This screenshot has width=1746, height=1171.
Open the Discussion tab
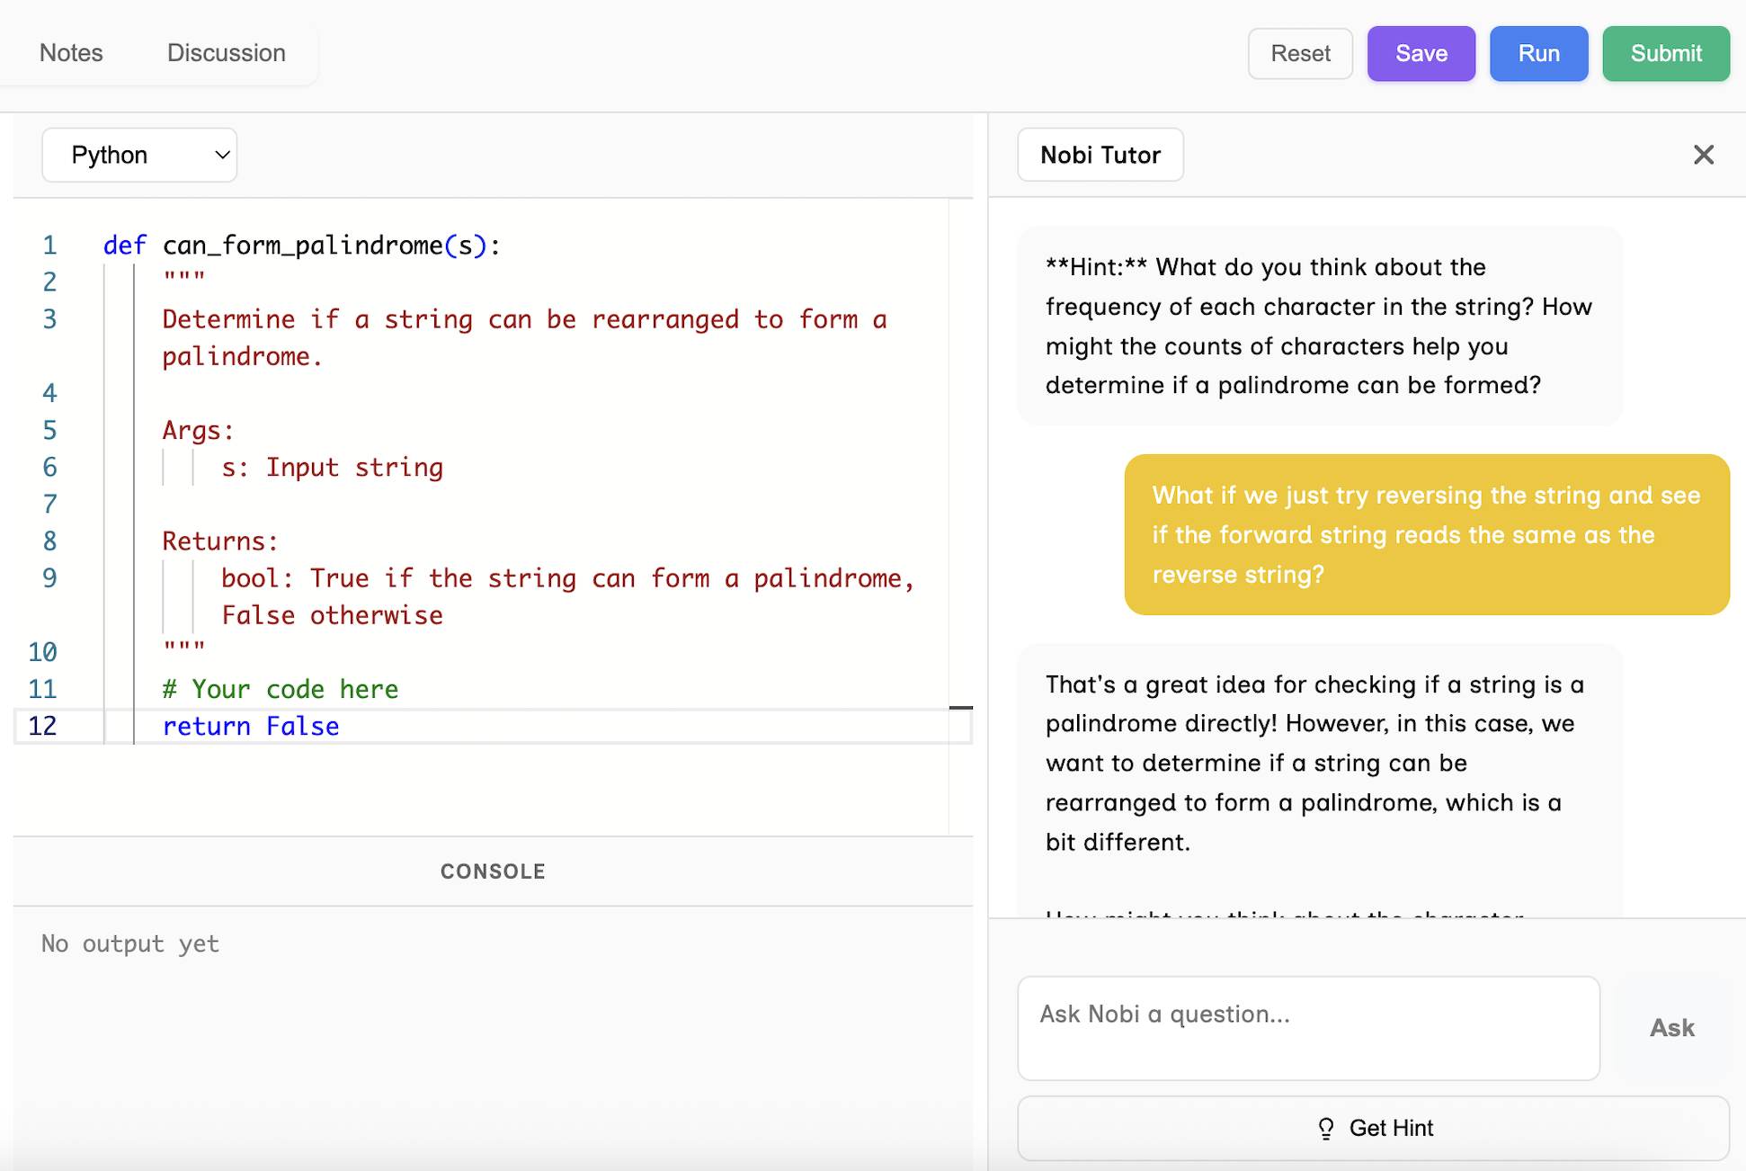tap(226, 53)
